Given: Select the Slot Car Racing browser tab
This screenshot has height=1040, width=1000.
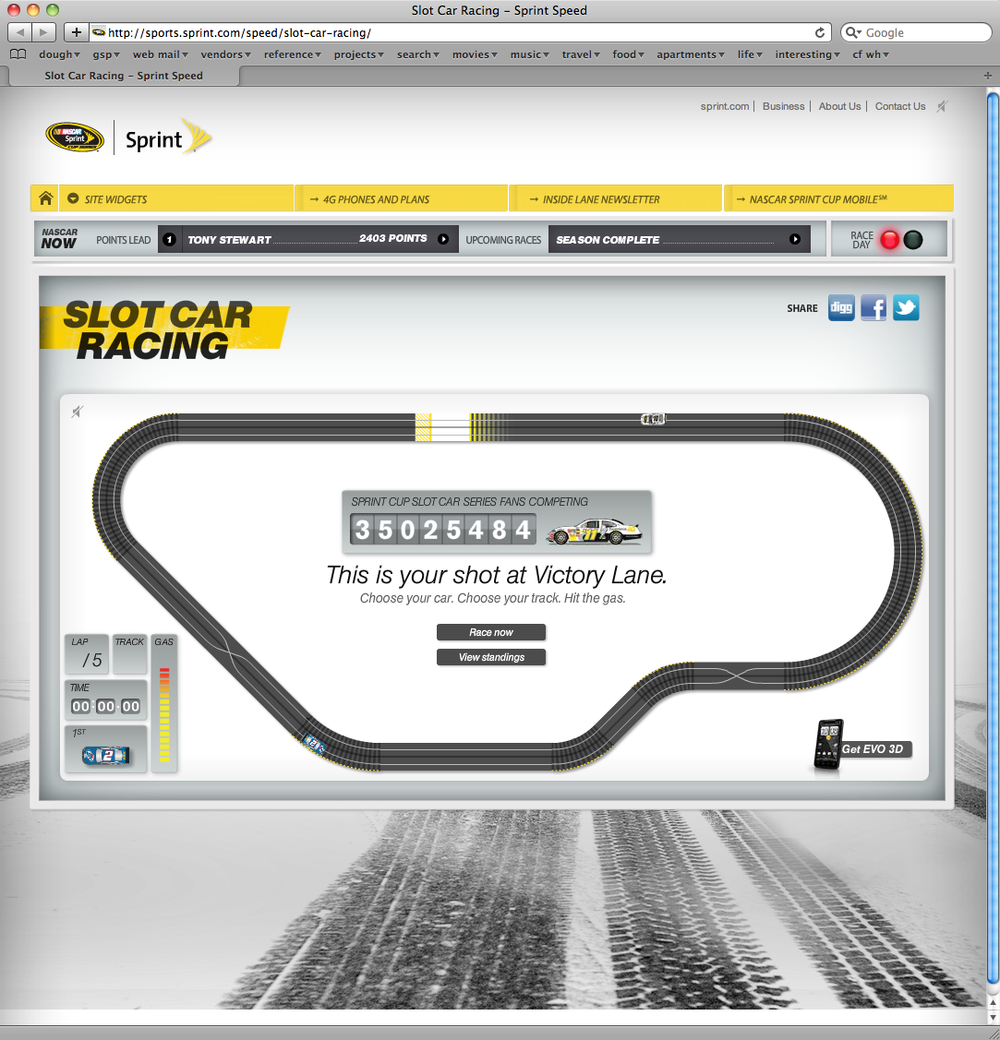Looking at the screenshot, I should [x=124, y=76].
